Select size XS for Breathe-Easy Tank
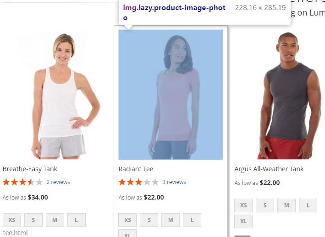This screenshot has height=237, width=325. (x=12, y=220)
